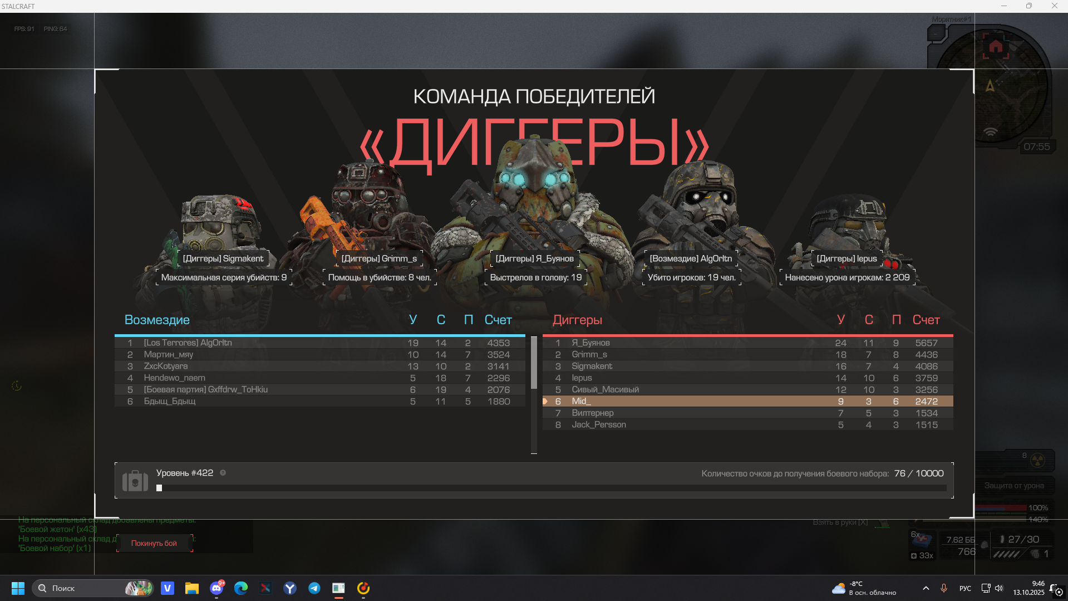The height and width of the screenshot is (601, 1068).
Task: Open the STALCRAFT game taskbar icon
Action: click(x=338, y=588)
